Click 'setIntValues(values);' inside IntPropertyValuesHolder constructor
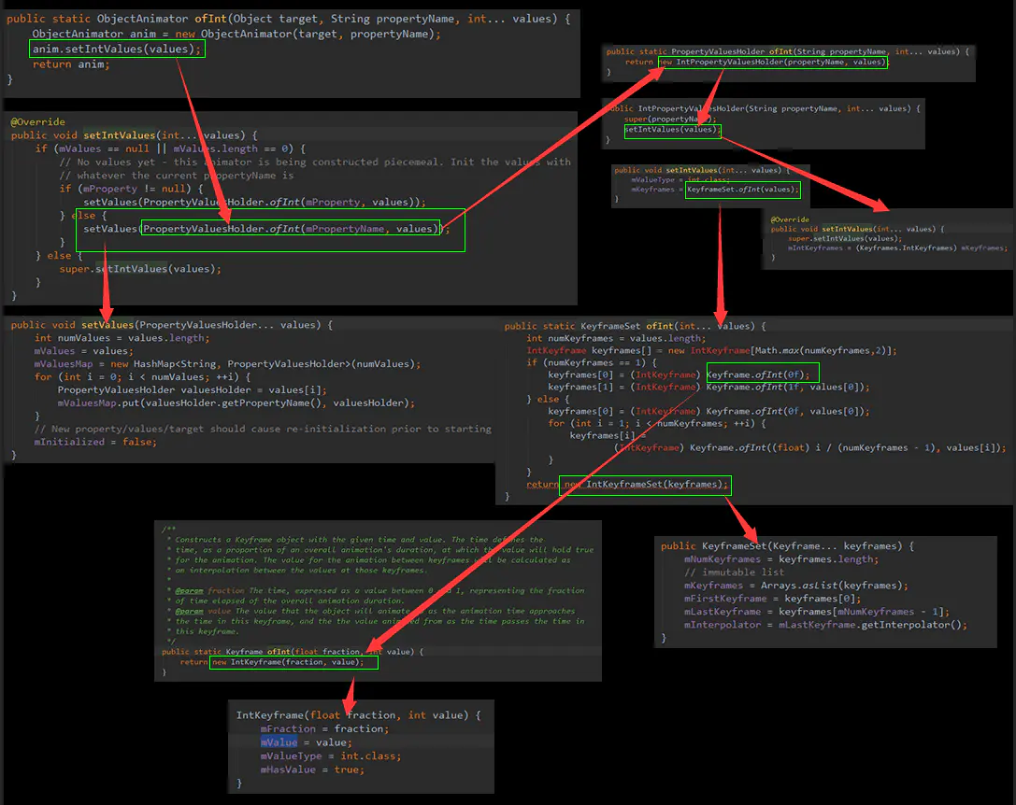The image size is (1016, 805). point(672,130)
